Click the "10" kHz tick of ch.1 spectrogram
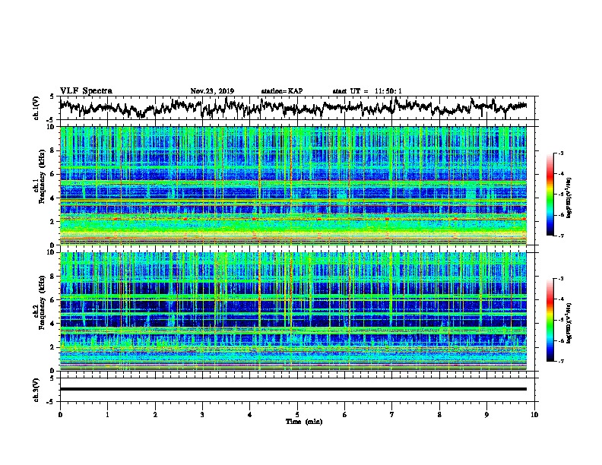The width and height of the screenshot is (602, 465). 52,127
